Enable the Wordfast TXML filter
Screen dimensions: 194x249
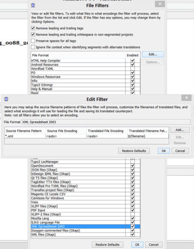point(133,69)
